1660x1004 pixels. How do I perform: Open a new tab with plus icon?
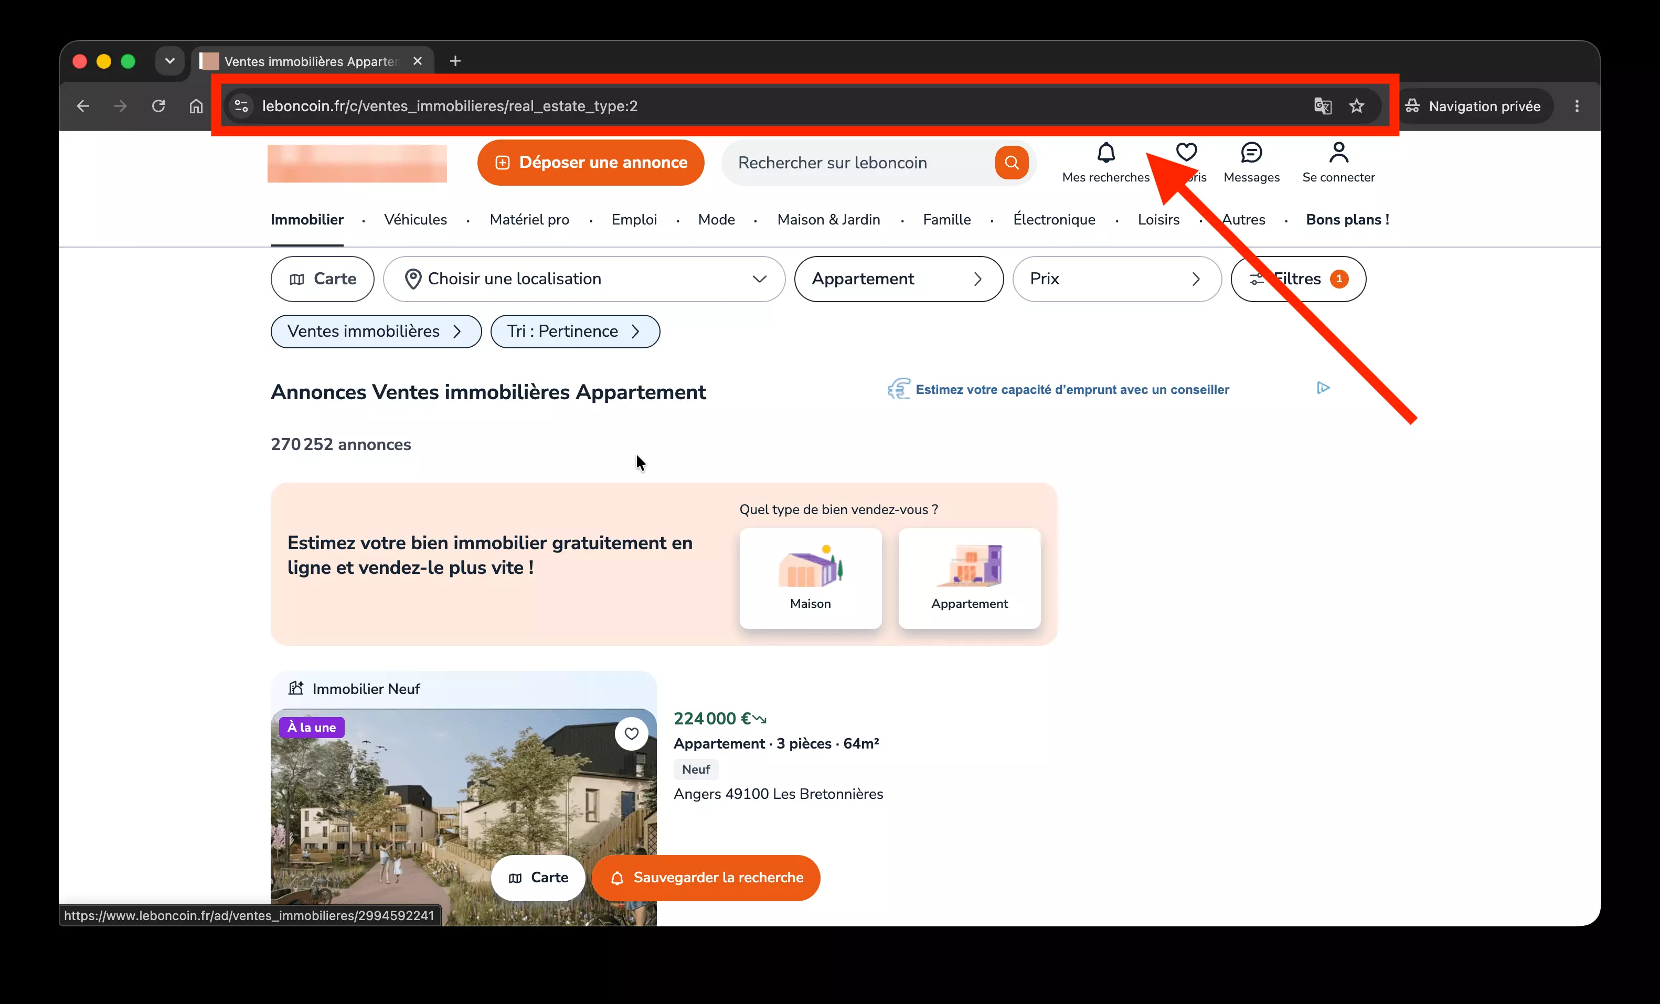click(455, 61)
